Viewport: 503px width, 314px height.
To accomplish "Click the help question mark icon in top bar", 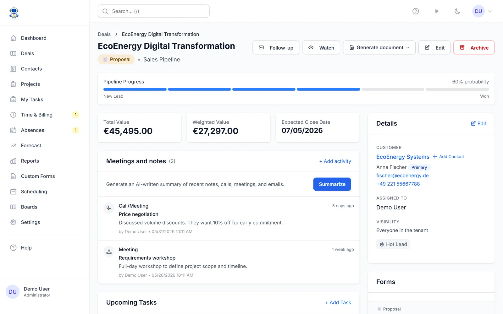I will pos(416,11).
